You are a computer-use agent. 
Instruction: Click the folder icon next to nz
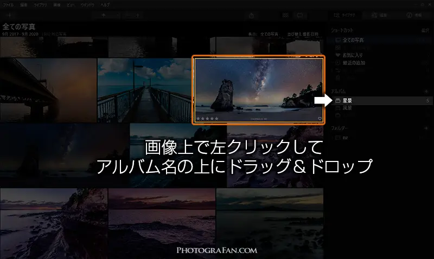337,138
